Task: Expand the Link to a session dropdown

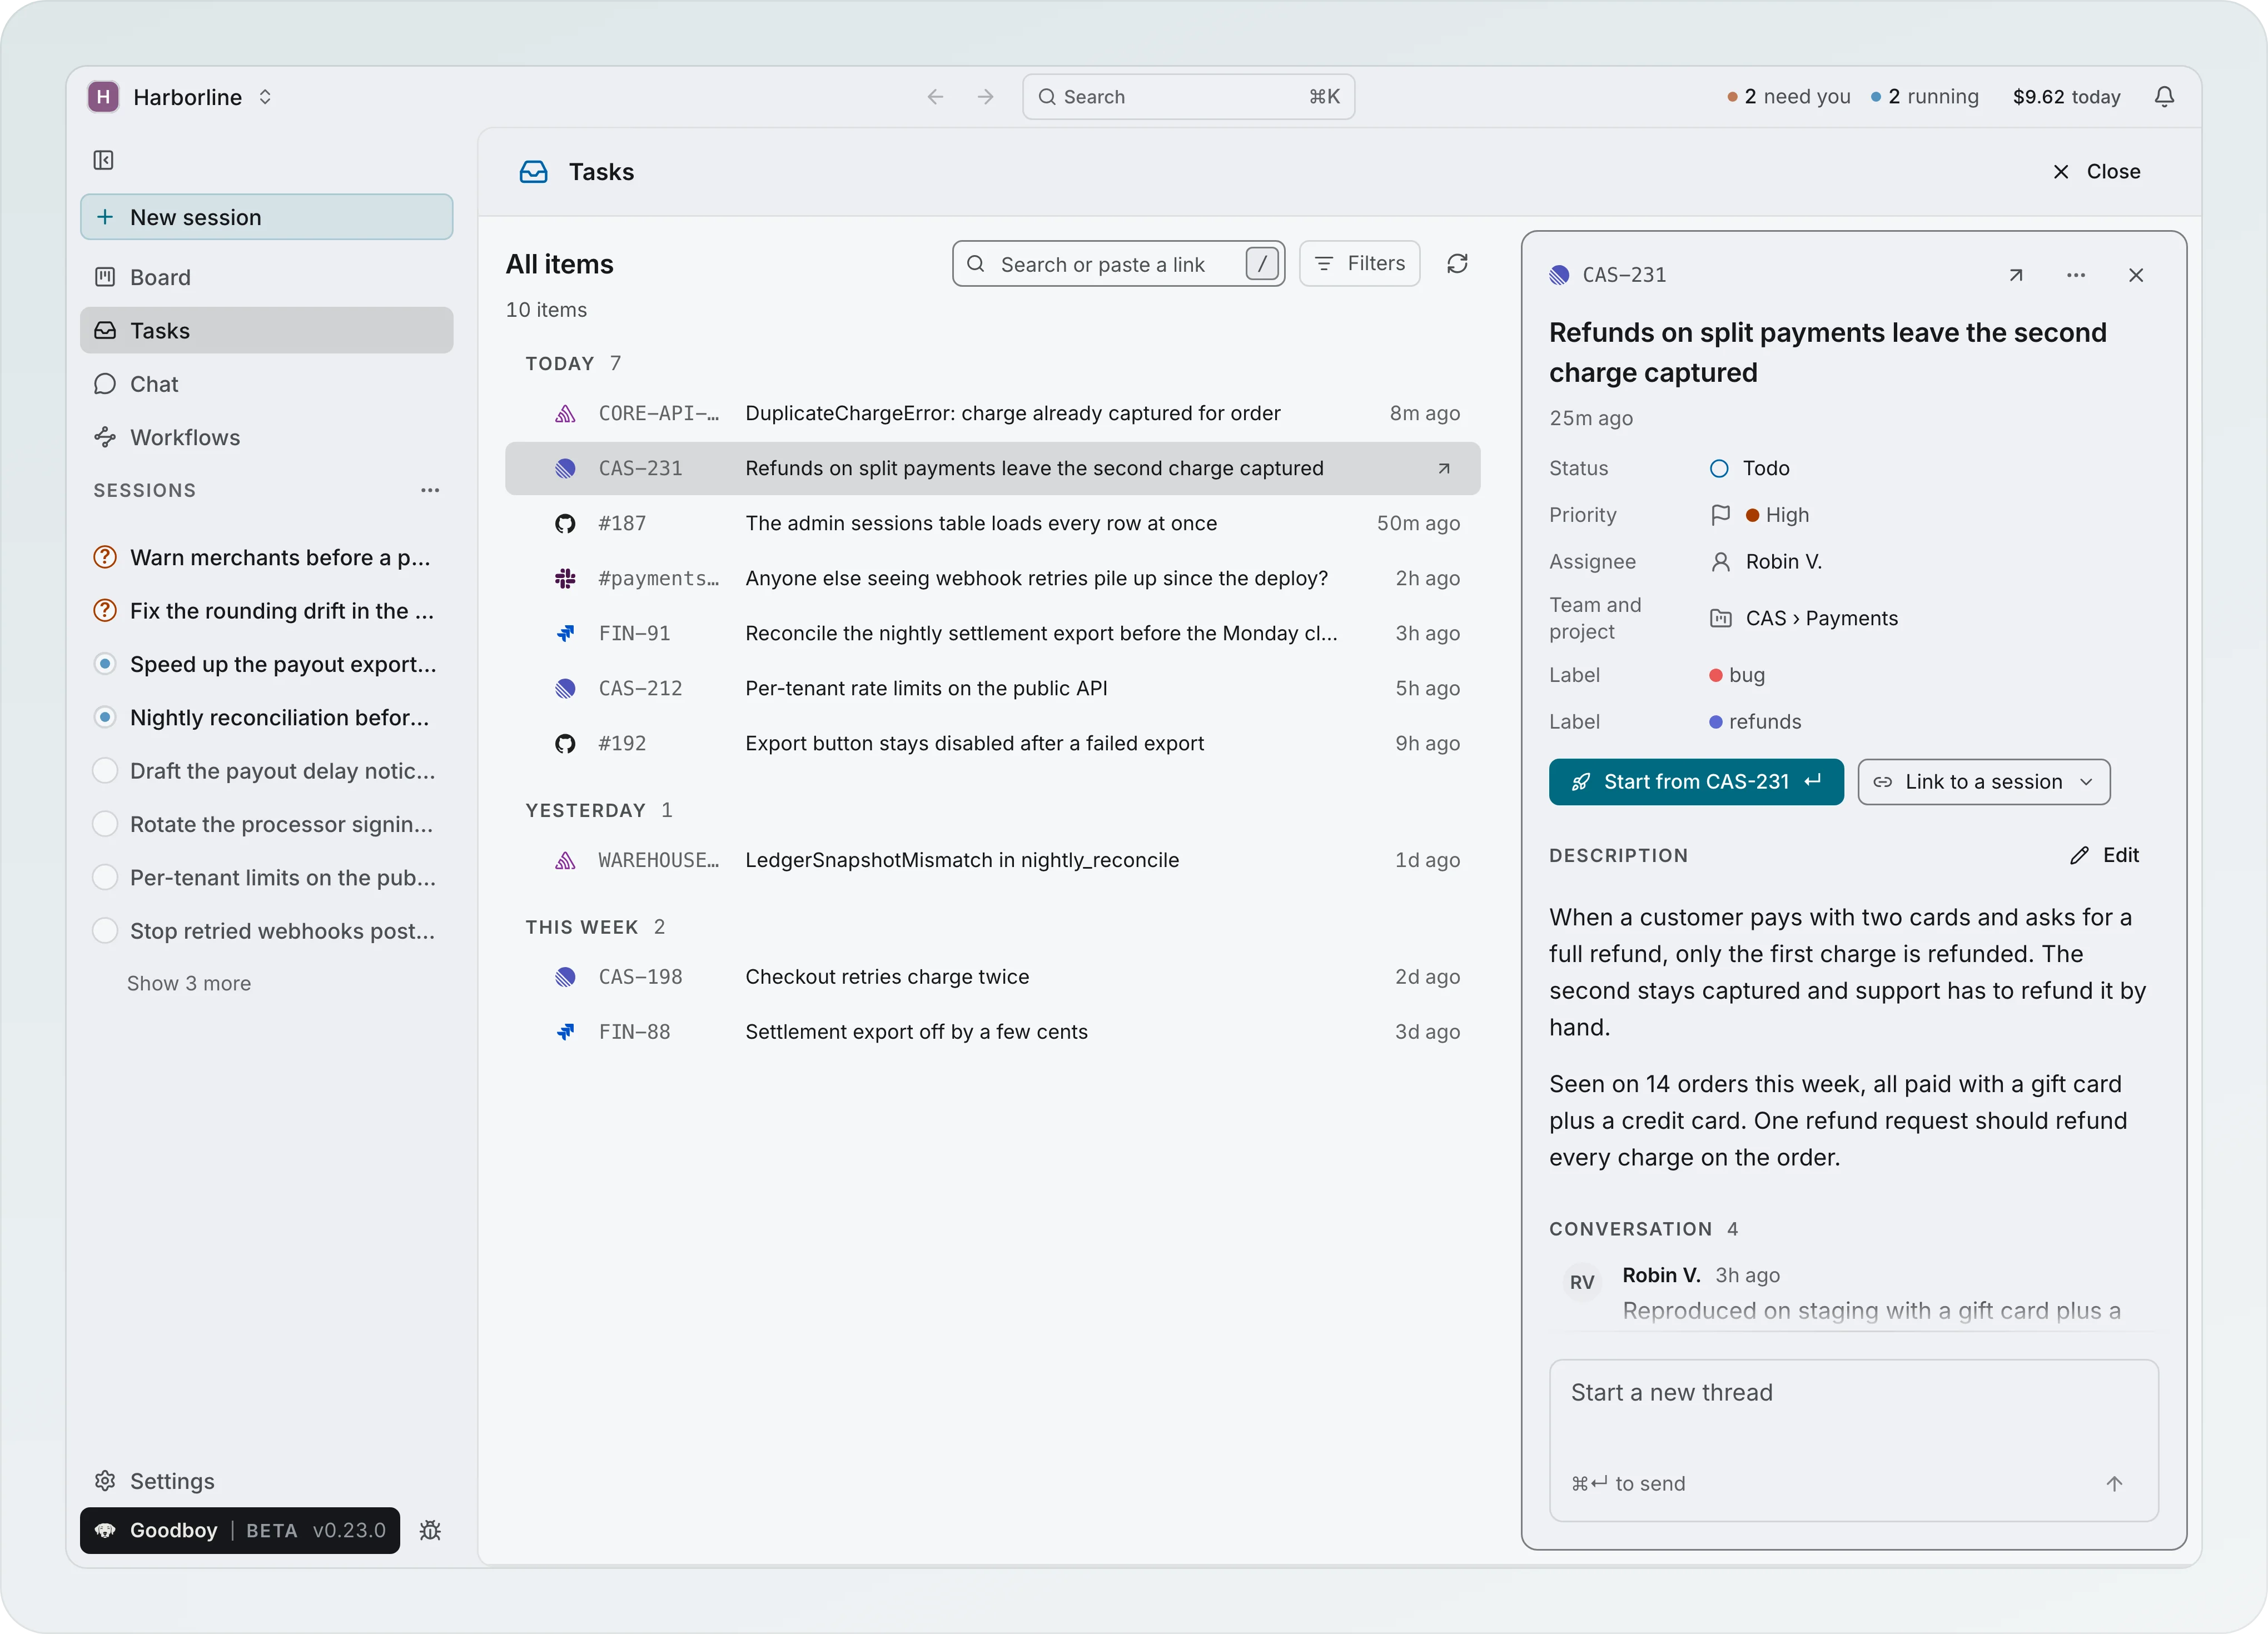Action: point(1984,782)
